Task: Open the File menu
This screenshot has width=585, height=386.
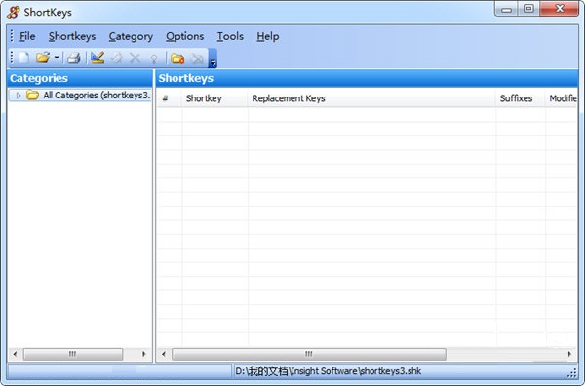Action: [x=27, y=36]
